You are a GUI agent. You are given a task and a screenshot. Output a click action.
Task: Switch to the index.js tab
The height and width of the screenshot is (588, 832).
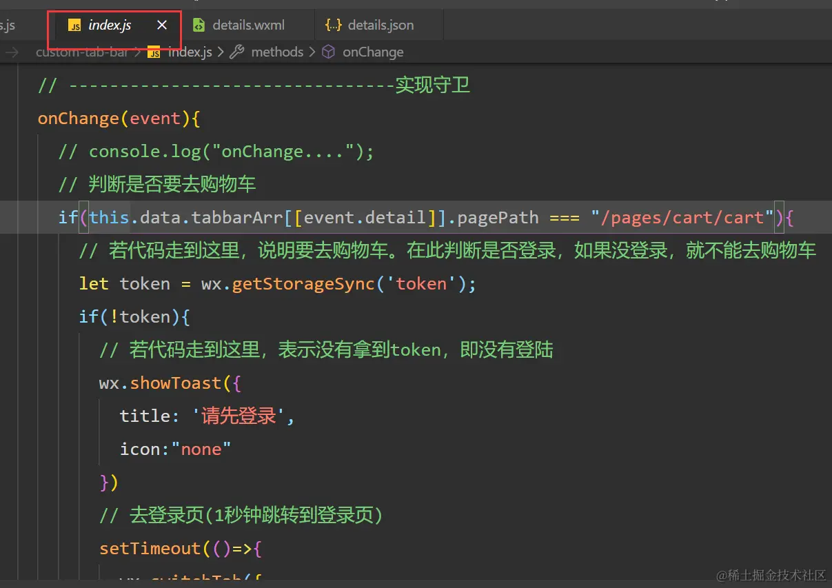(x=110, y=26)
